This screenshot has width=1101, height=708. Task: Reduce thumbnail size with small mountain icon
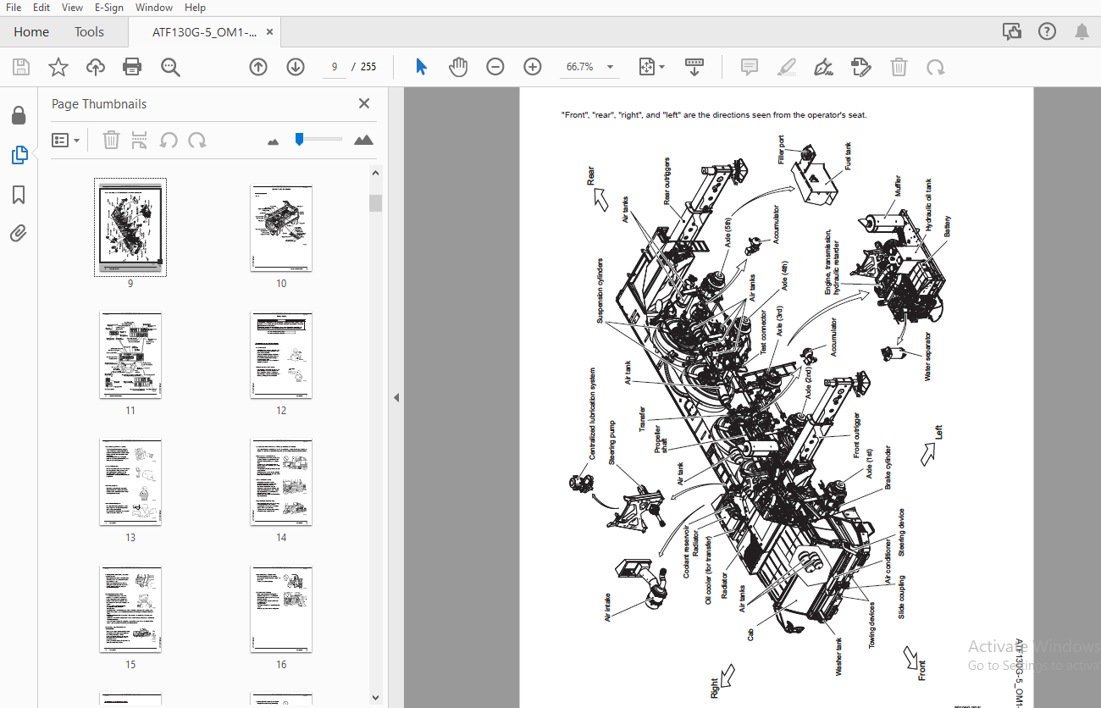tap(273, 141)
